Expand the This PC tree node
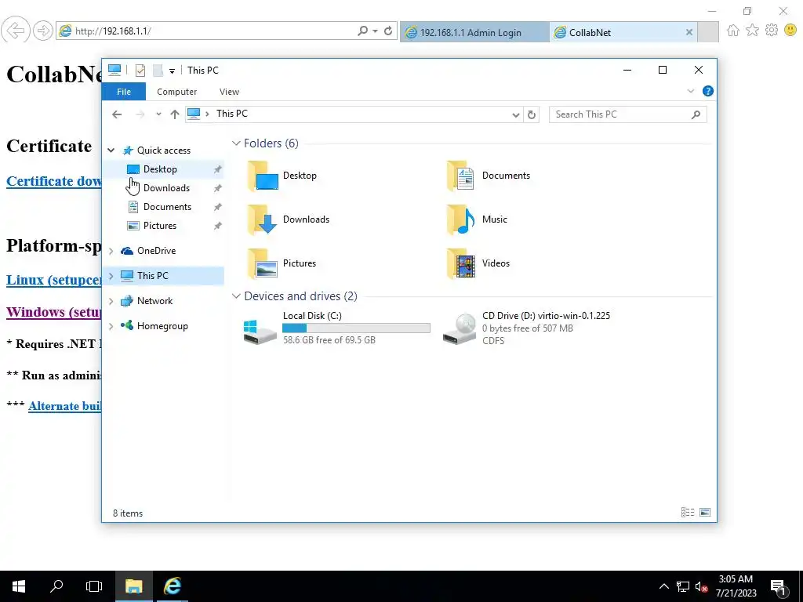This screenshot has width=803, height=602. click(111, 276)
